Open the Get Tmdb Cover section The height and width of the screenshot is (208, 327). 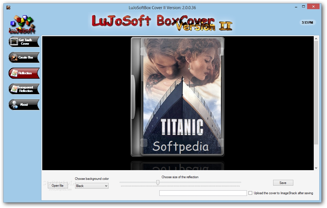24,41
